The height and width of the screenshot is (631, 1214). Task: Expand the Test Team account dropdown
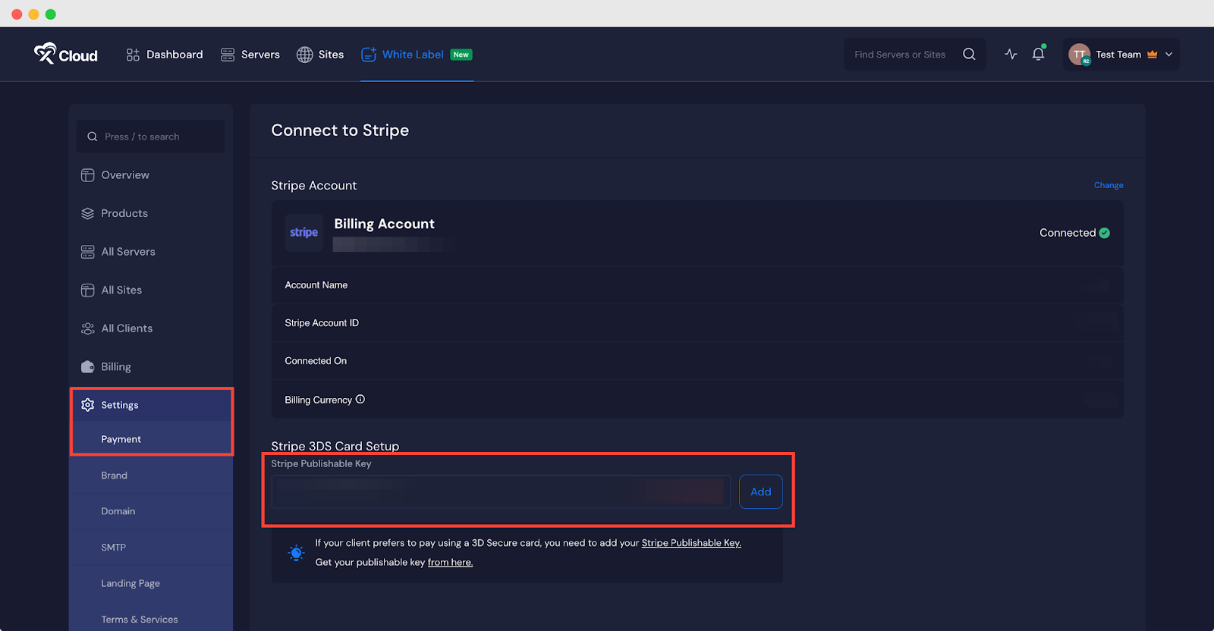tap(1168, 55)
